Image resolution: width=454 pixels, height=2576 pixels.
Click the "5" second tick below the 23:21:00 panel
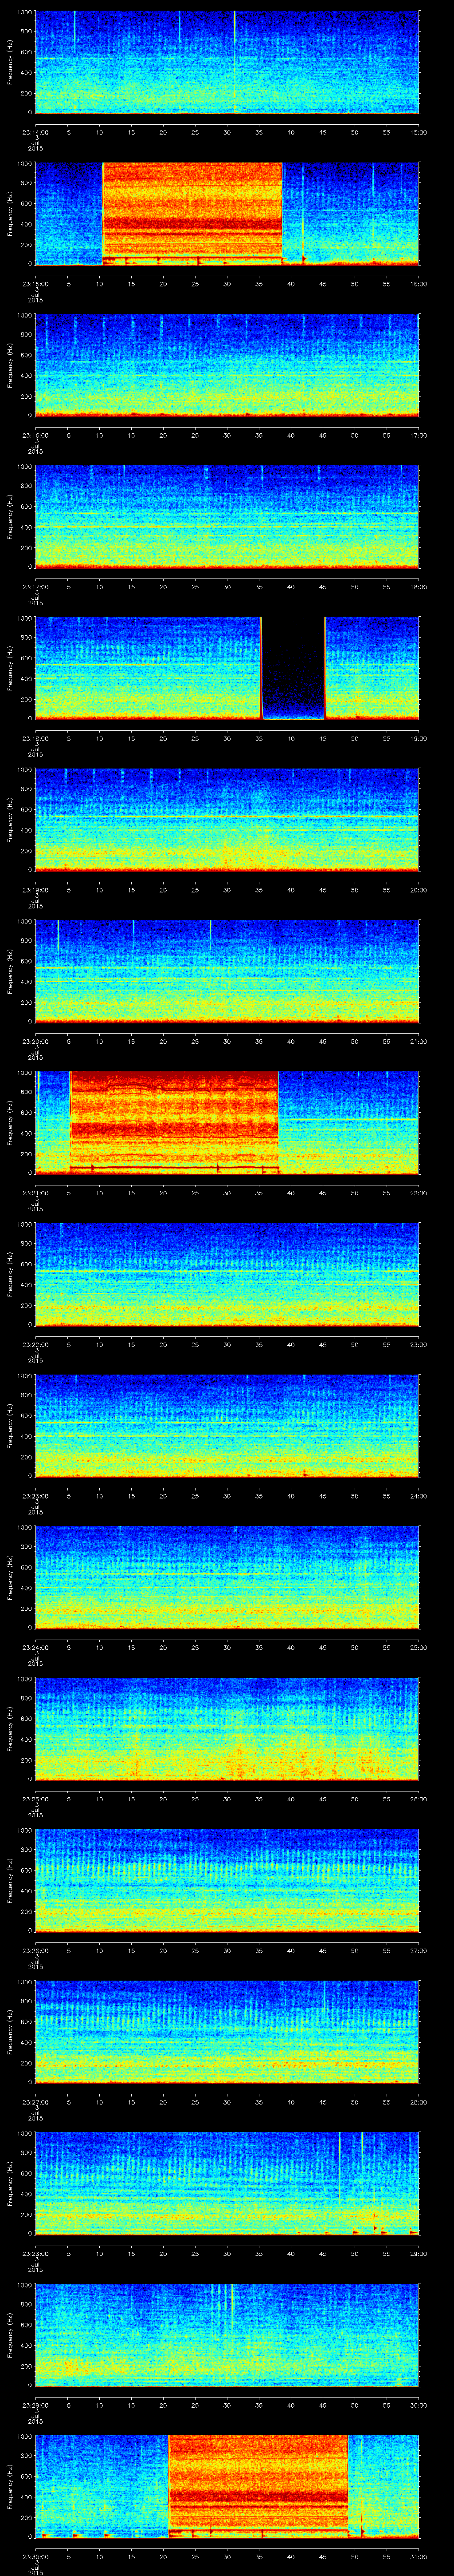click(x=68, y=1193)
